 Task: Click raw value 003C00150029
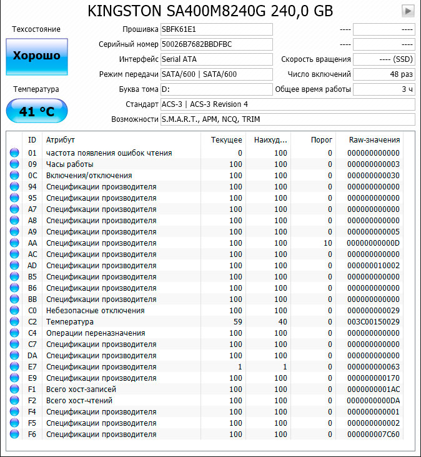tap(374, 322)
